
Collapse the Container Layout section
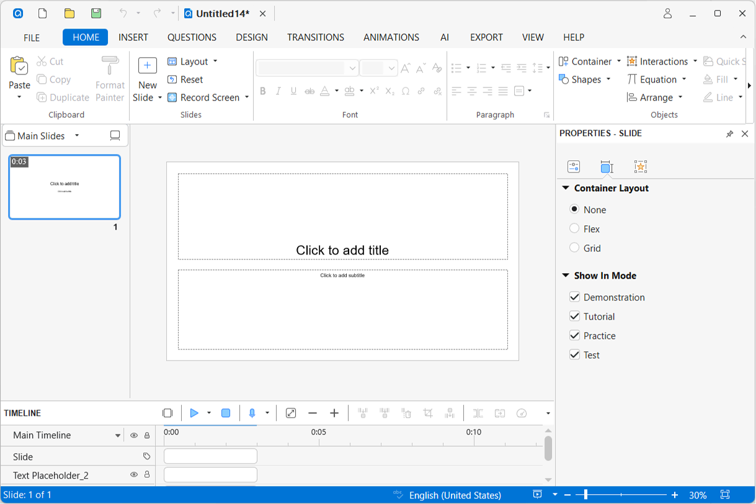coord(565,188)
